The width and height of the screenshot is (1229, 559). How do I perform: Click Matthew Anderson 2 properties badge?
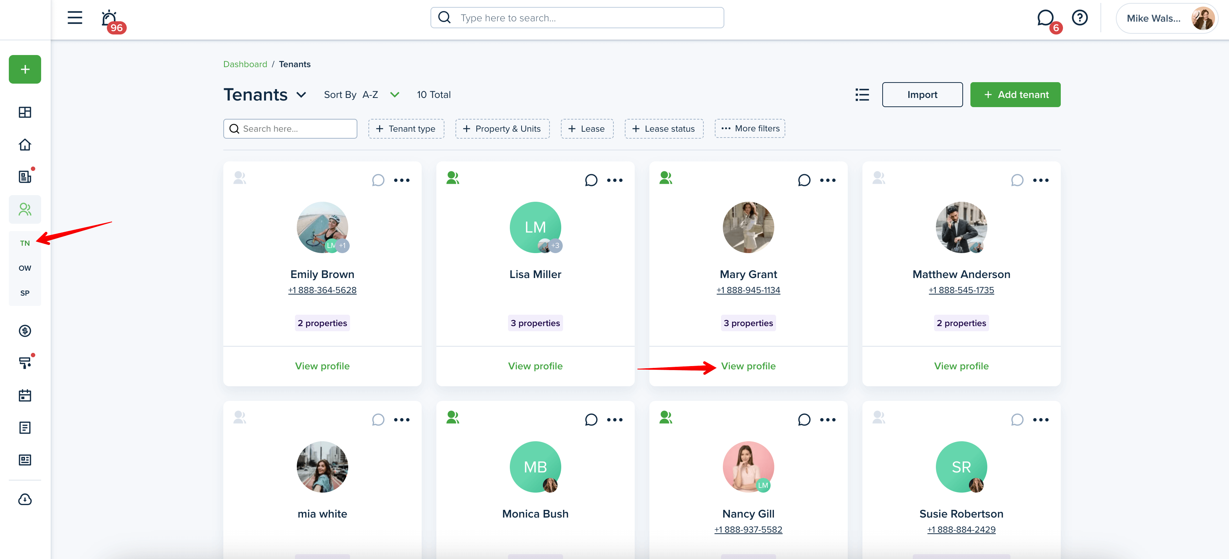[961, 323]
